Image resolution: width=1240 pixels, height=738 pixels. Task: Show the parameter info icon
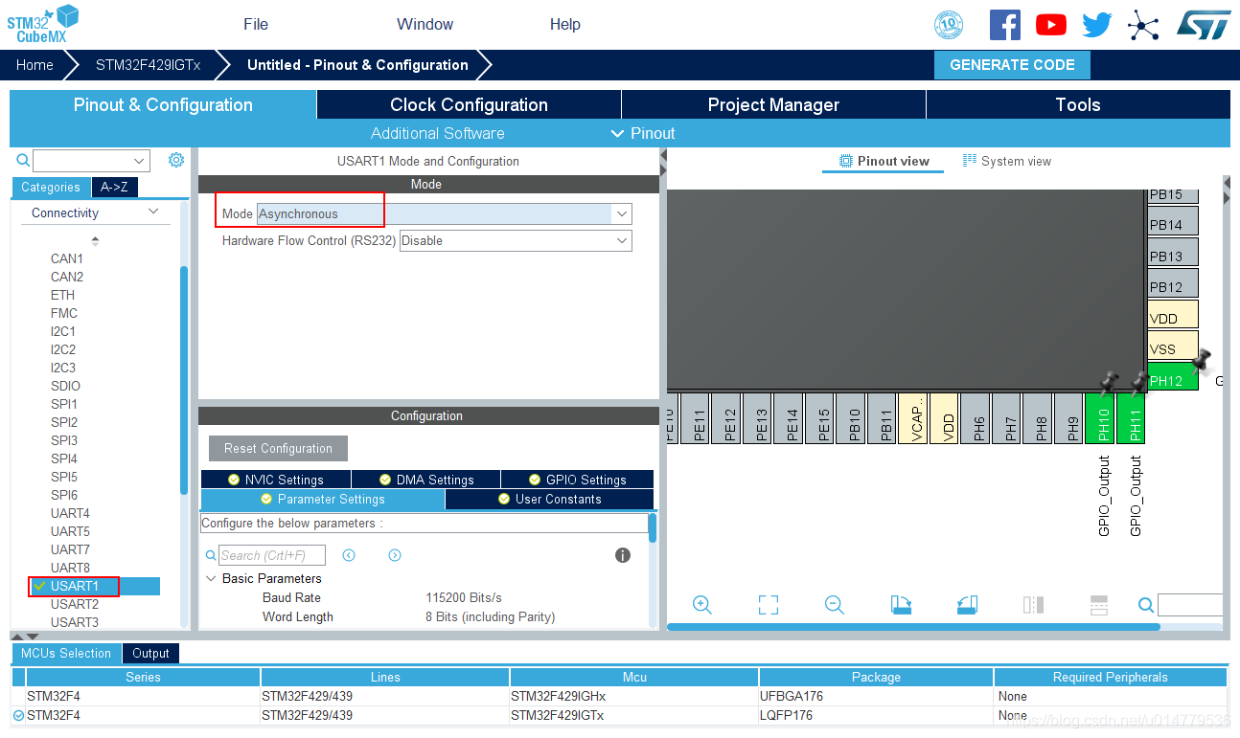(623, 555)
